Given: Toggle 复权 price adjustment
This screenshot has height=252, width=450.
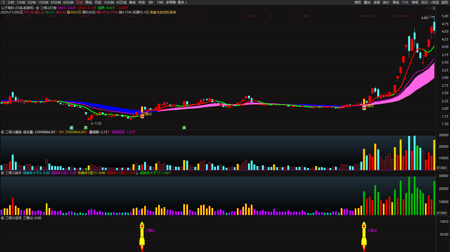Looking at the screenshot, I should pyautogui.click(x=358, y=2).
